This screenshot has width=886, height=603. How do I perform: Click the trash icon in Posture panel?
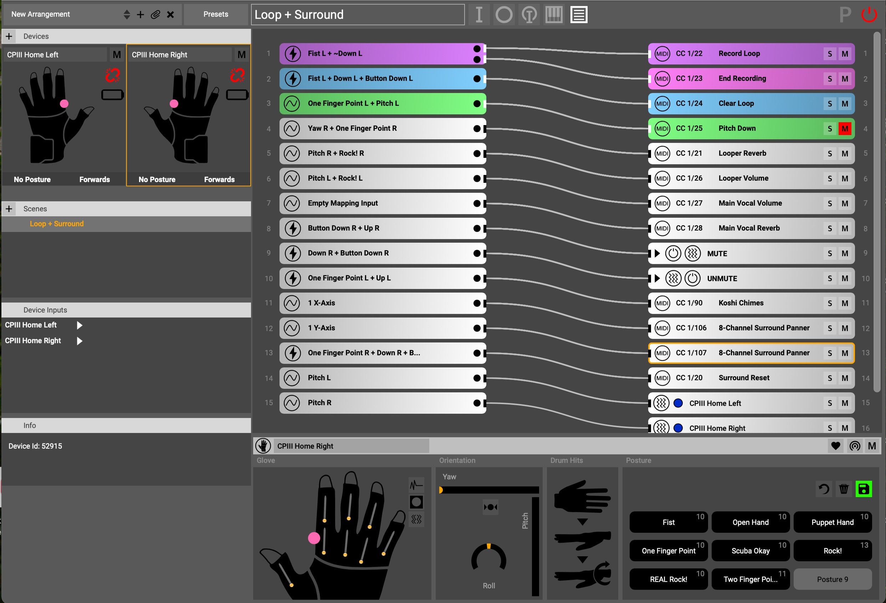(844, 489)
